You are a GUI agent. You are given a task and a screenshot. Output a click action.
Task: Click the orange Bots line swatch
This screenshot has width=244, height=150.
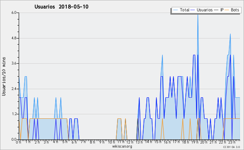pyautogui.click(x=227, y=10)
